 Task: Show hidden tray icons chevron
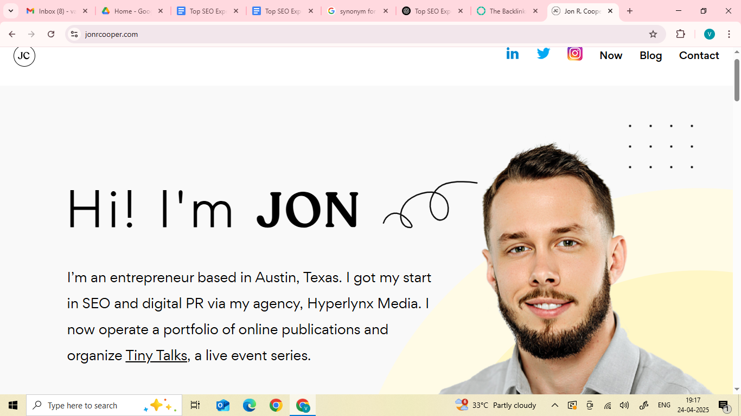[x=555, y=405]
